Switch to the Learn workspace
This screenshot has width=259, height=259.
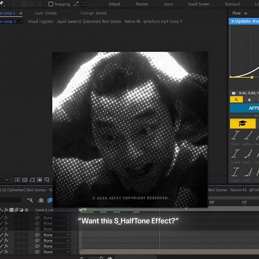point(168,4)
